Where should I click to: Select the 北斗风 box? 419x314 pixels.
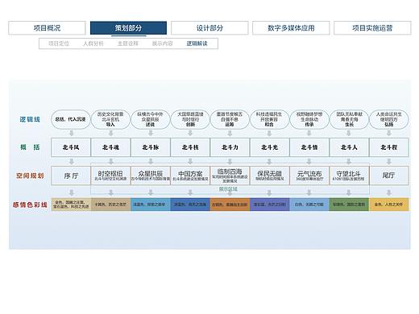click(x=71, y=147)
